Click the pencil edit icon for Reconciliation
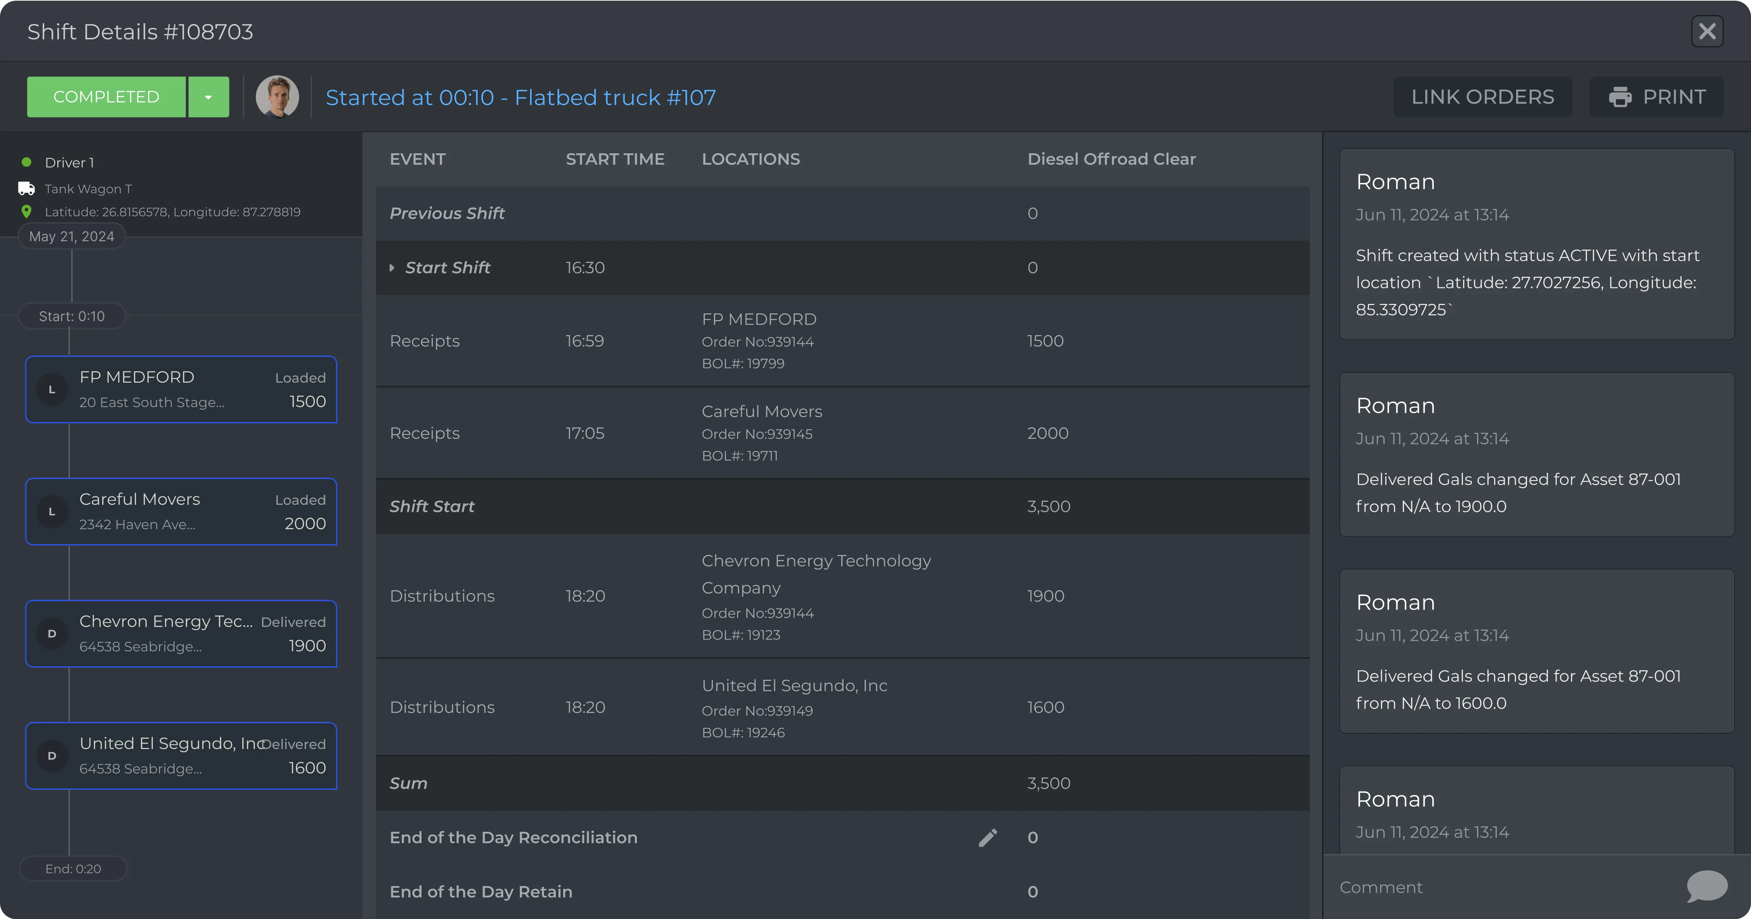 click(988, 838)
